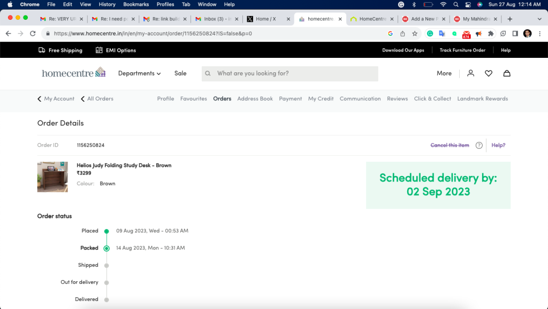This screenshot has width=548, height=309.
Task: Open a new tab with plus button
Action: coord(509,19)
